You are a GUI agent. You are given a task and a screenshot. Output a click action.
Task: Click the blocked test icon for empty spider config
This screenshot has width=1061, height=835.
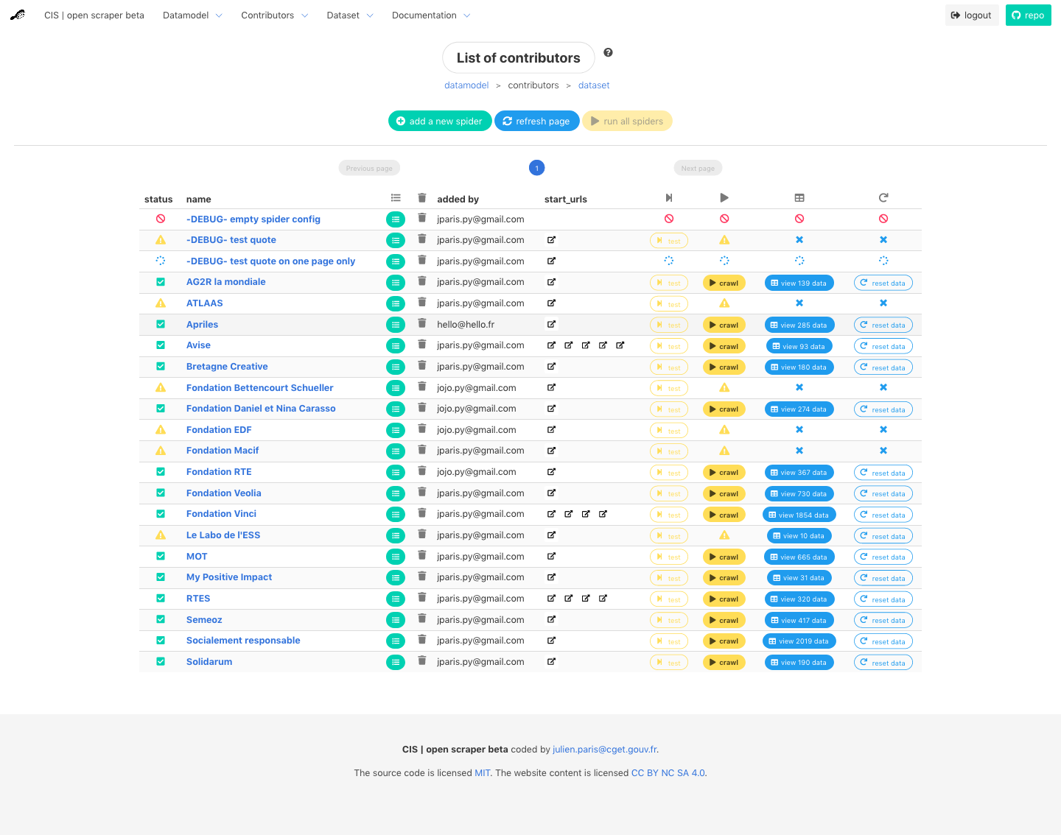click(x=669, y=219)
